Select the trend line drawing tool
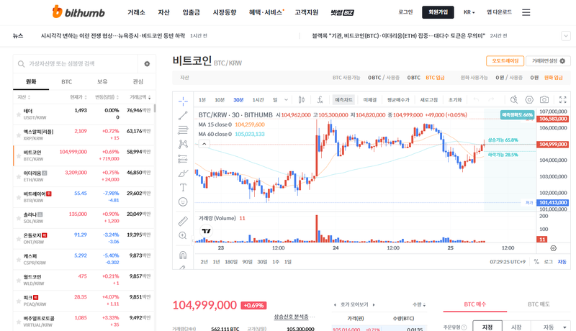 pyautogui.click(x=183, y=115)
